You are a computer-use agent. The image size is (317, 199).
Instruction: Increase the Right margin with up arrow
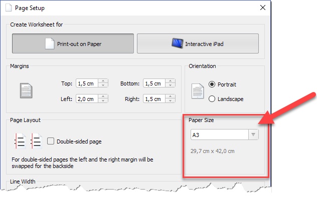(x=170, y=96)
